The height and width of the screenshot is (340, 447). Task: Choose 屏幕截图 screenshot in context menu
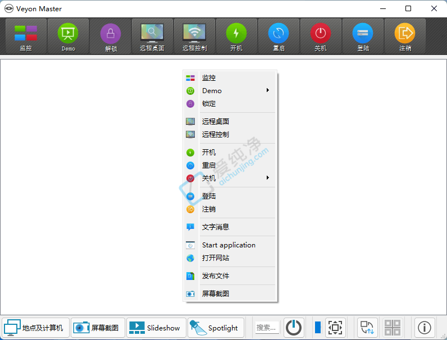tap(230, 293)
